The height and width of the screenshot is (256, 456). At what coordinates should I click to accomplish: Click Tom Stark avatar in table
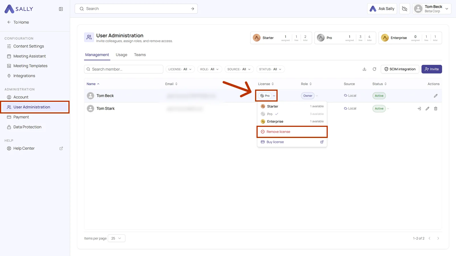tap(90, 109)
